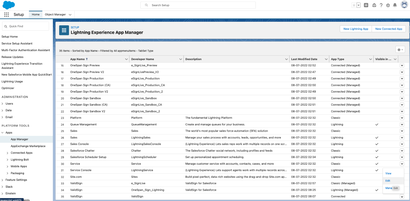Open the Visible in column chevron menu
Screen dimensions: 410x201
(395, 59)
